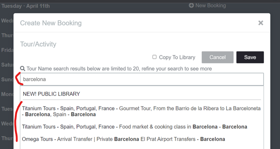Click the Save button
Screen dimensions: 280x149
point(250,57)
